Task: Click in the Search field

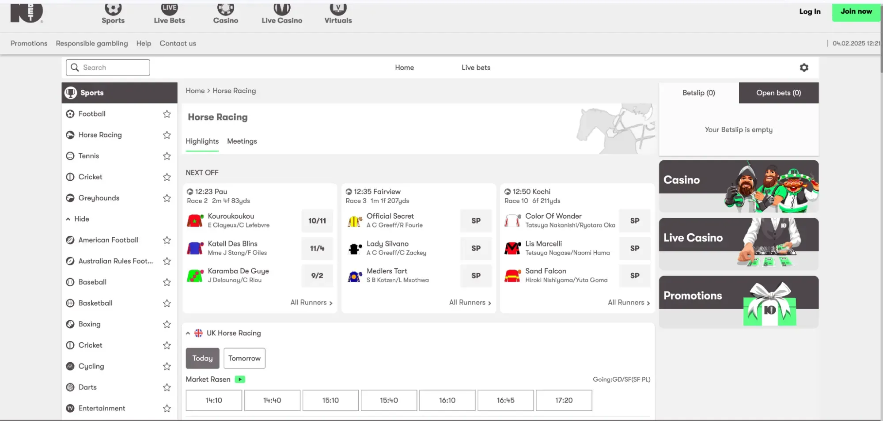Action: click(108, 68)
